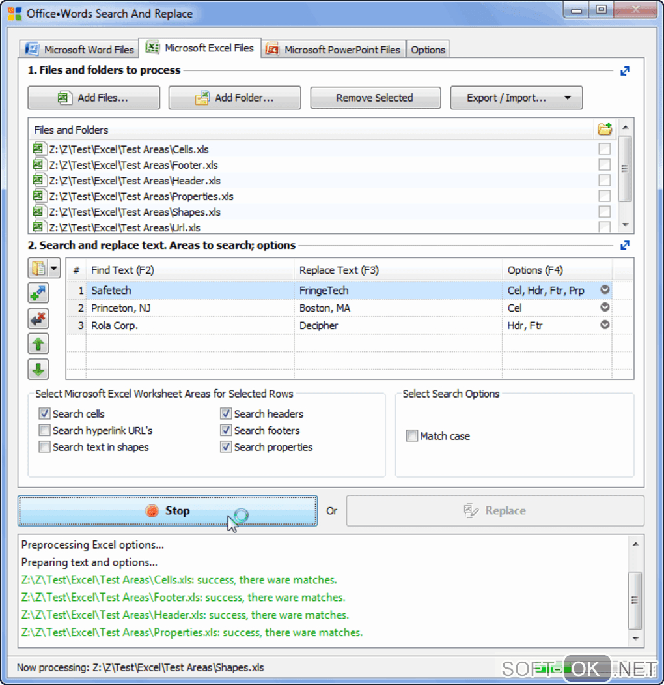Open the Options tab
Image resolution: width=664 pixels, height=685 pixels.
coord(428,50)
